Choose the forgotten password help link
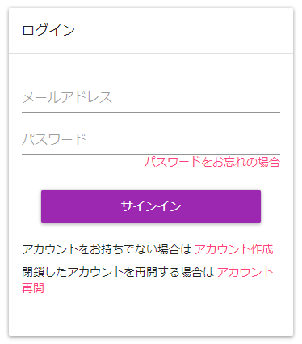The width and height of the screenshot is (302, 344). (x=212, y=162)
